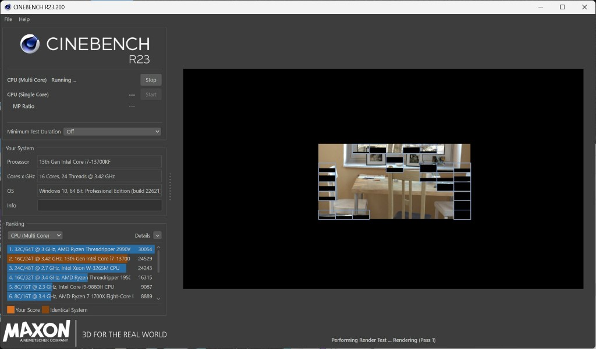Open the Minimum Test Duration dropdown
Image resolution: width=596 pixels, height=349 pixels.
click(x=112, y=132)
